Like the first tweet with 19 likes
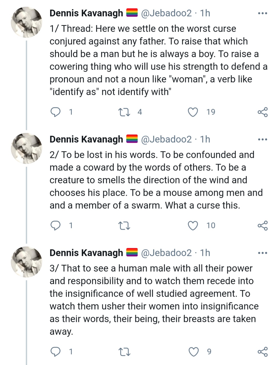 tap(193, 112)
